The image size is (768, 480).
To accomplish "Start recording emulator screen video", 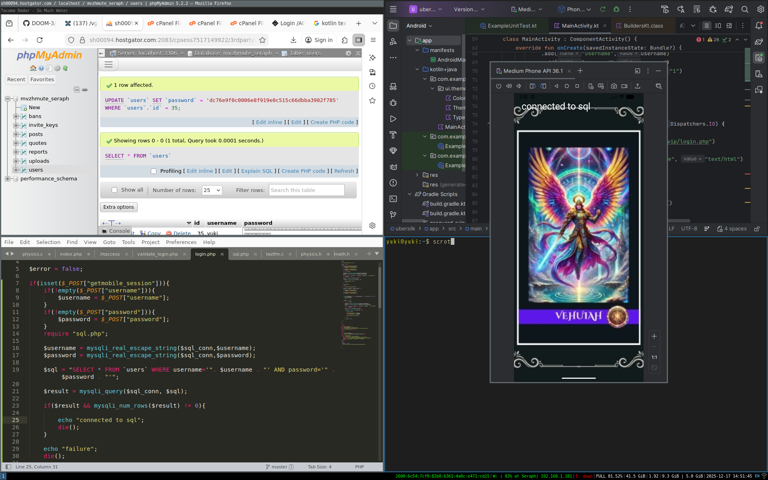I will tap(624, 86).
